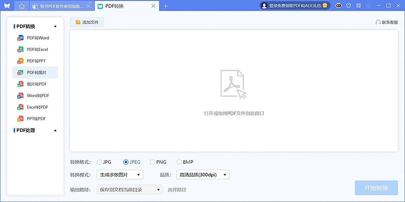Switch output format to JPG

(x=100, y=162)
